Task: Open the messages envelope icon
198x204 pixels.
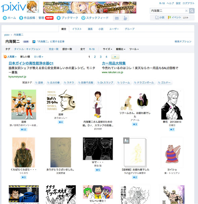Action: (x=117, y=18)
